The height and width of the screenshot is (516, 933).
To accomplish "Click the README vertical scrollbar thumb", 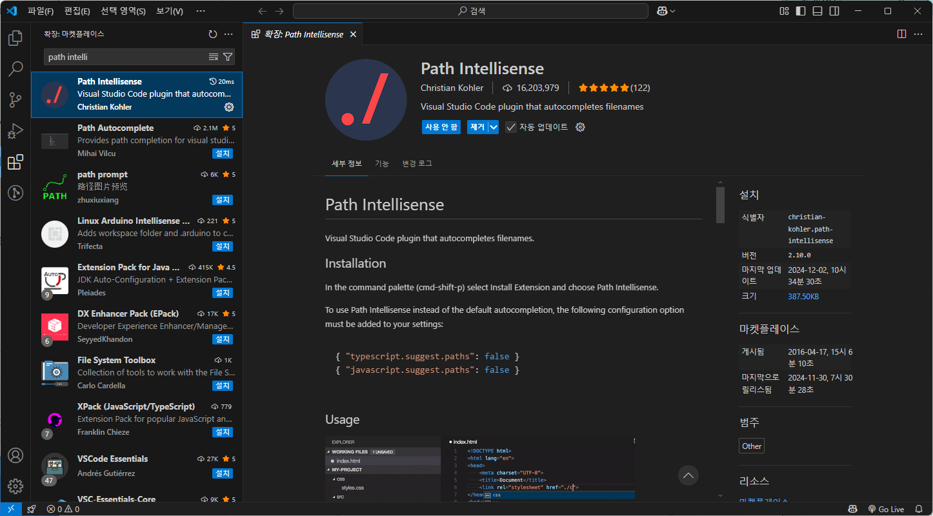I will (721, 206).
